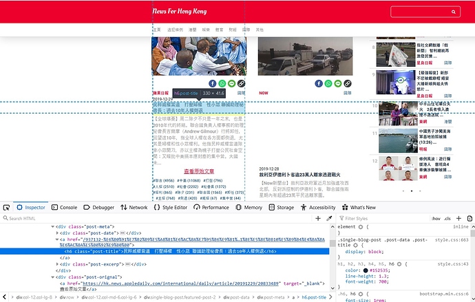Screen dimensions: 475x302
Task: Click the markup scrollbar up arrow
Action: coord(332,226)
